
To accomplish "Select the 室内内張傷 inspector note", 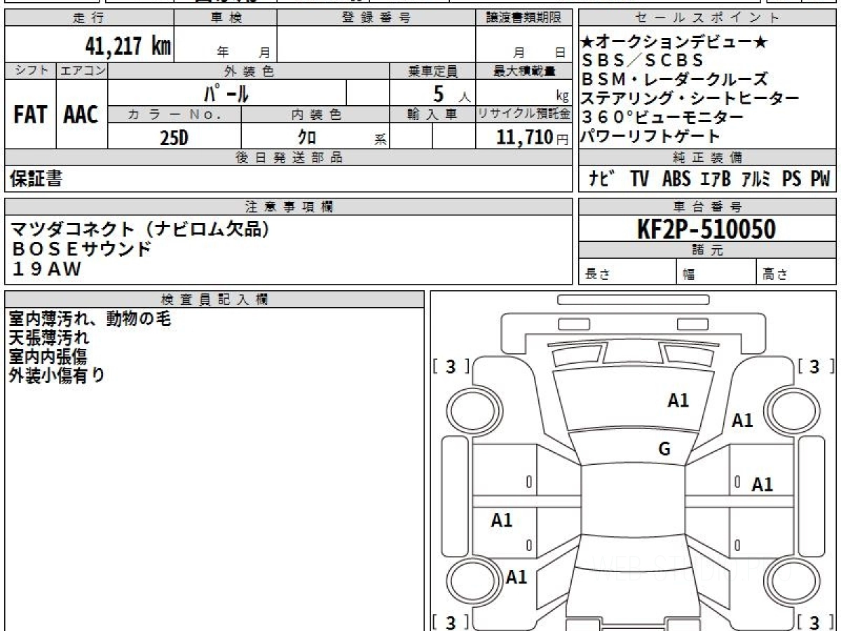I will coord(48,356).
